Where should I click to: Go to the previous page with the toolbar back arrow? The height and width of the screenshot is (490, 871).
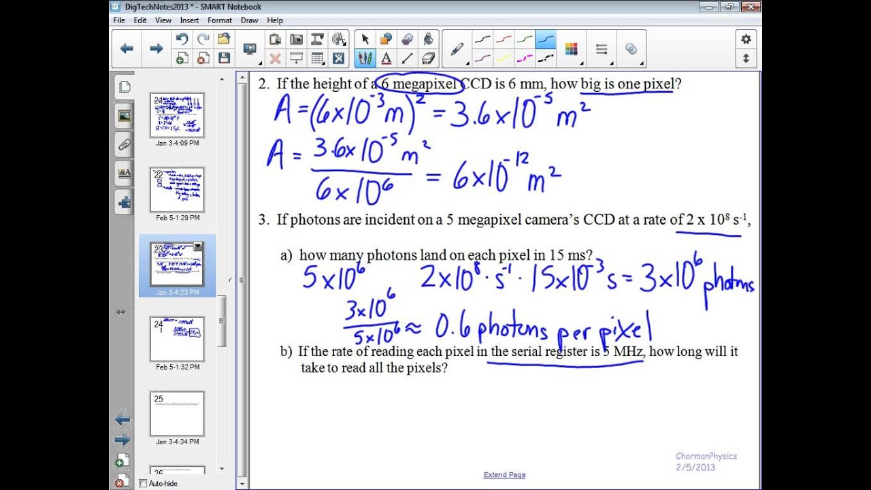click(127, 48)
